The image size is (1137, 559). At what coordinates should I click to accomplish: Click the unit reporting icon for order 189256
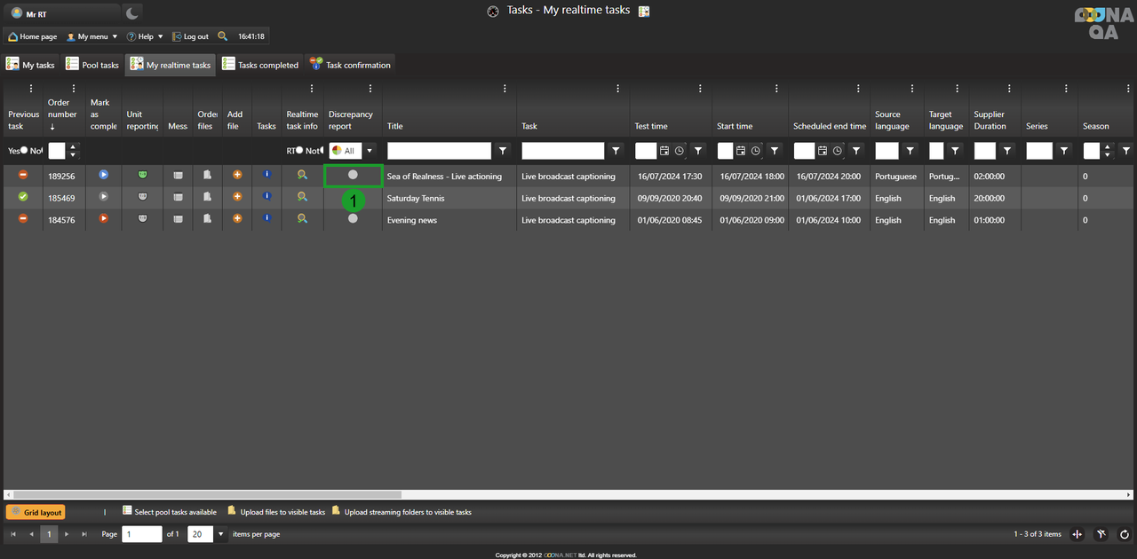pyautogui.click(x=143, y=176)
